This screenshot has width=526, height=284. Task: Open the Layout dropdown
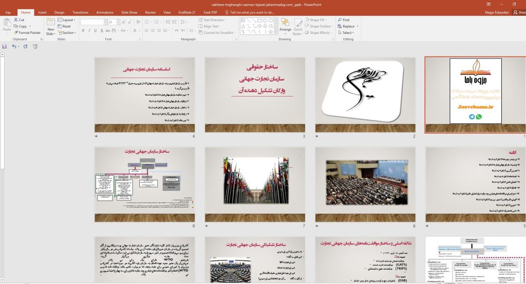(x=66, y=20)
